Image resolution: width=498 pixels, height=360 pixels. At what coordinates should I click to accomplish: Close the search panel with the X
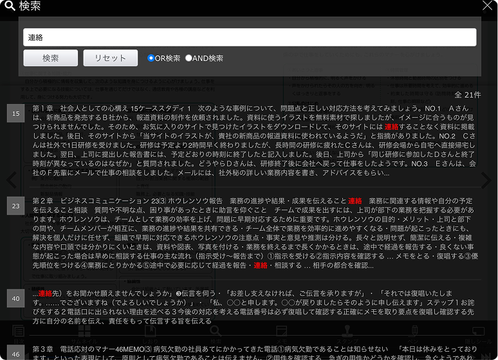487,6
